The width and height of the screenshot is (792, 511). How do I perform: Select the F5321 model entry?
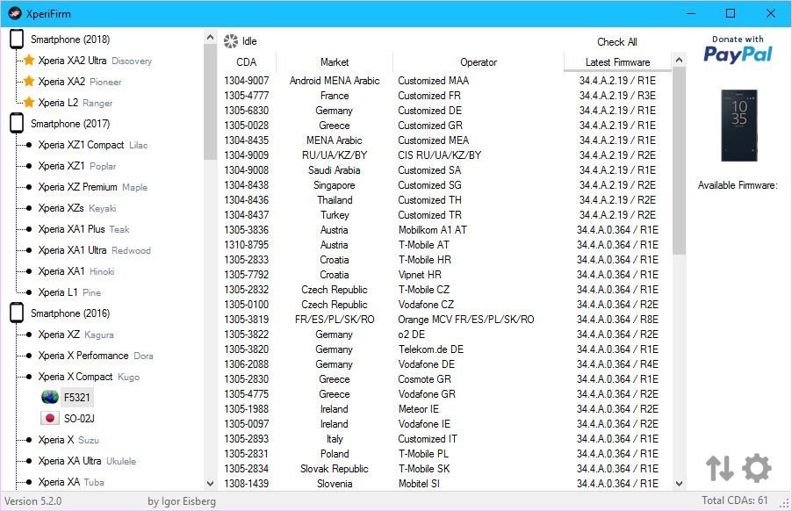76,398
